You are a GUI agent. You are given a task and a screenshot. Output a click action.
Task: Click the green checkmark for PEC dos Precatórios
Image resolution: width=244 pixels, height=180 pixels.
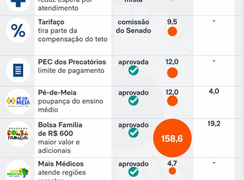point(133,70)
